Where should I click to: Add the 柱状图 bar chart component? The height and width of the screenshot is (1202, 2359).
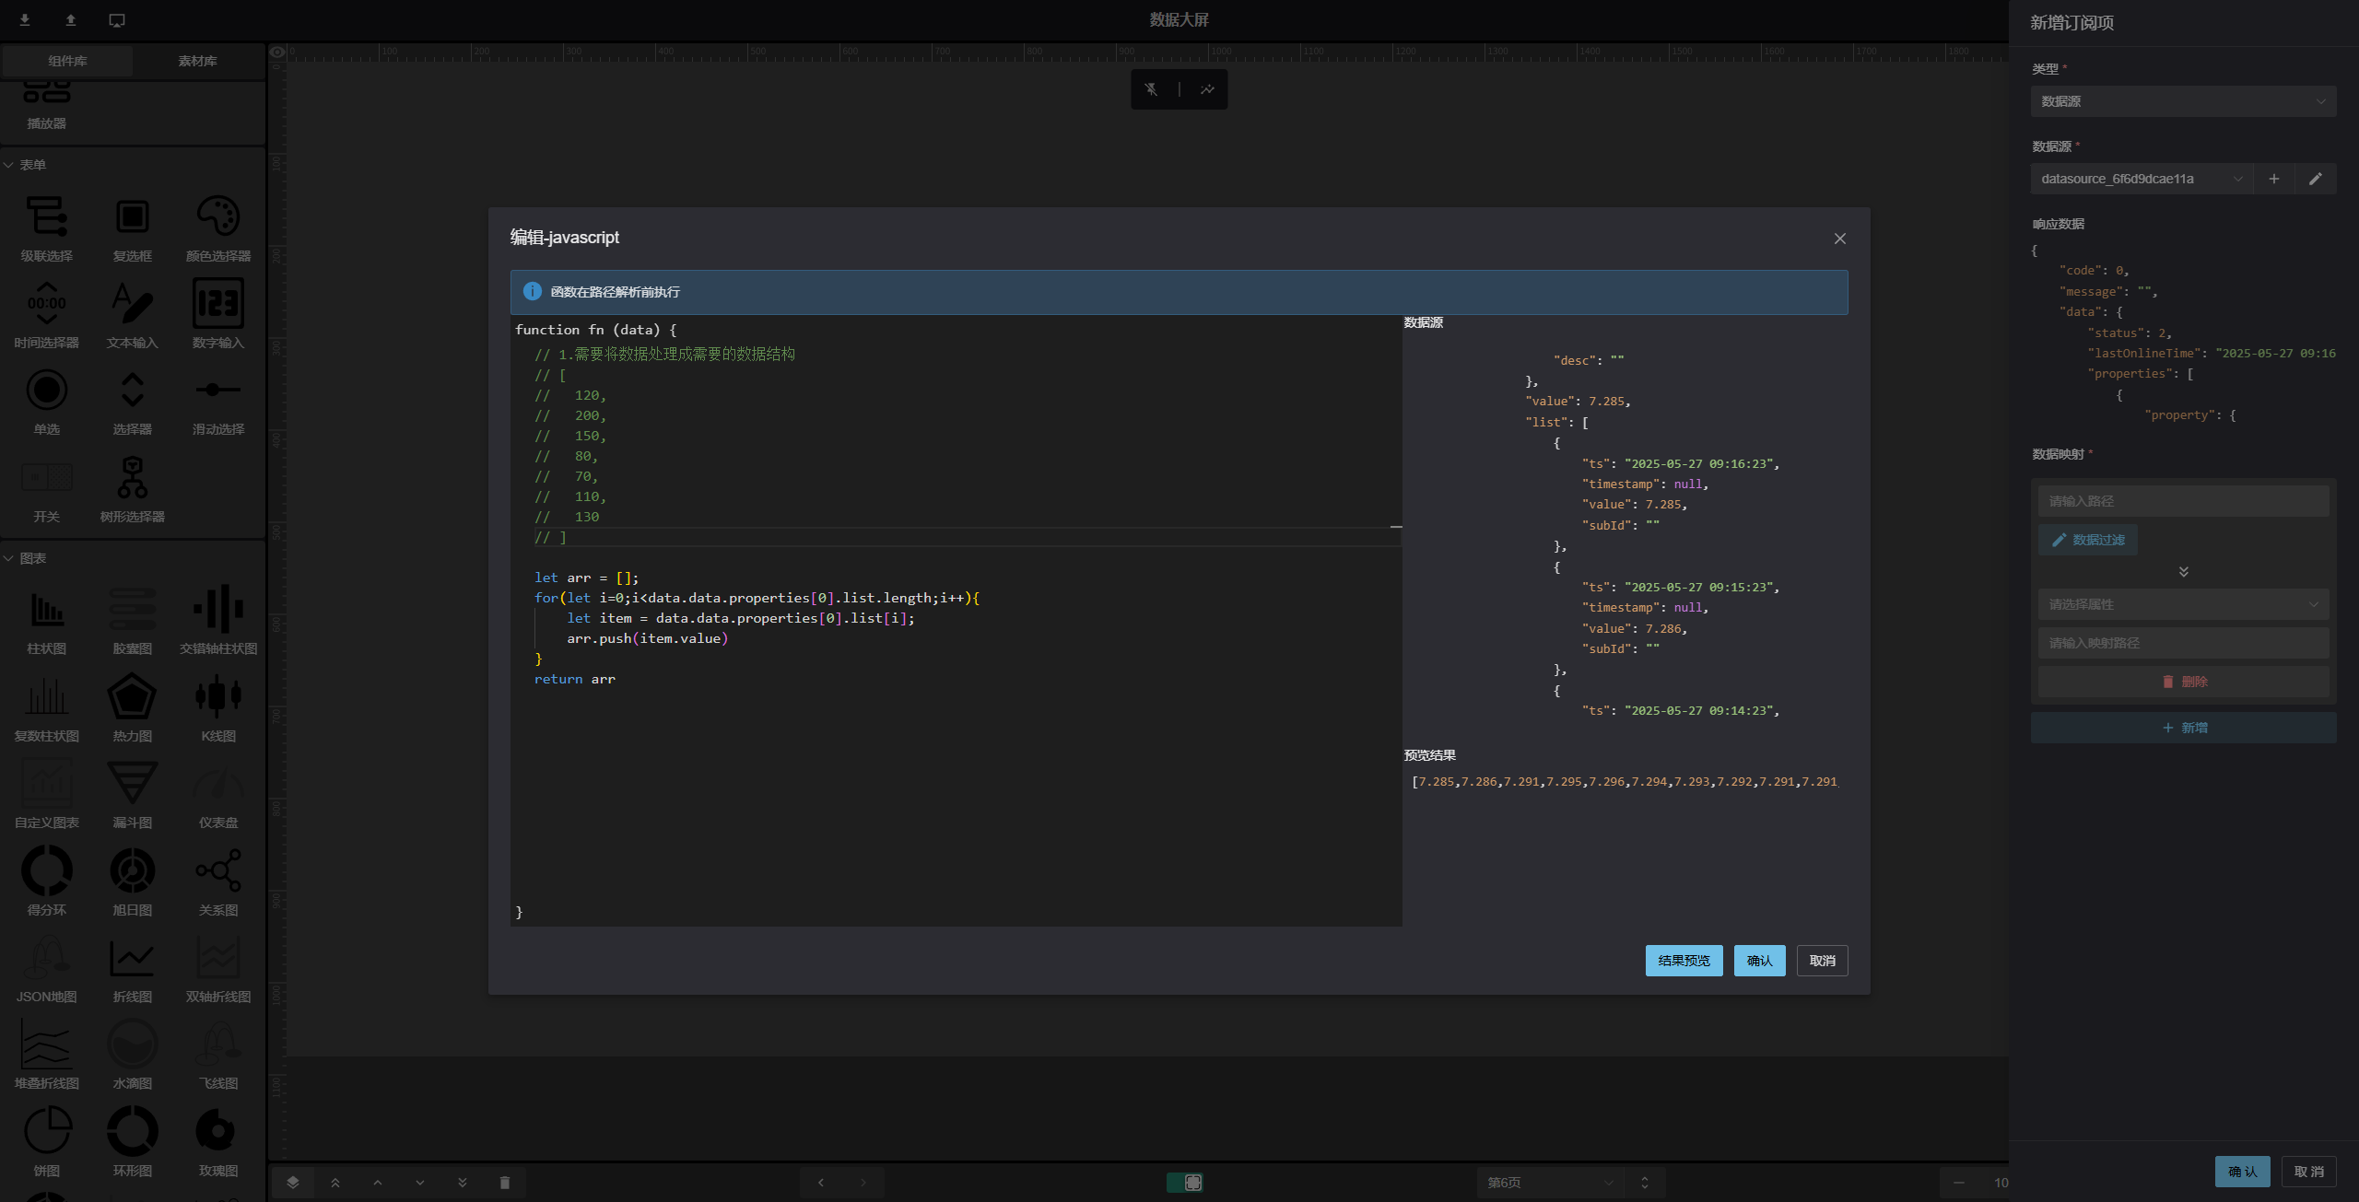pos(46,609)
